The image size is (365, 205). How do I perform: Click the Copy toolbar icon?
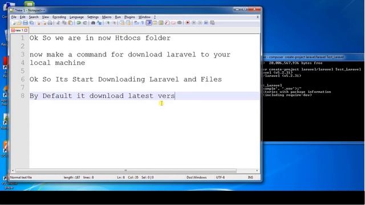[64, 23]
